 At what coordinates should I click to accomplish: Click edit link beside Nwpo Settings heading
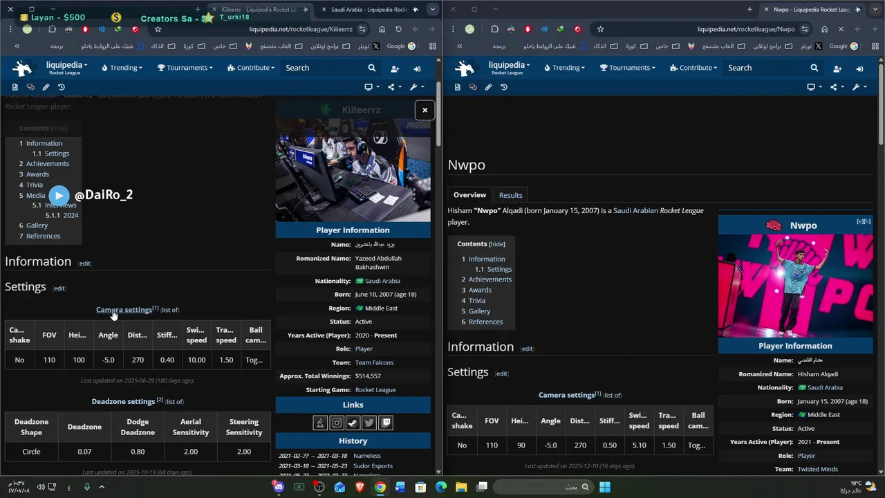pos(502,373)
